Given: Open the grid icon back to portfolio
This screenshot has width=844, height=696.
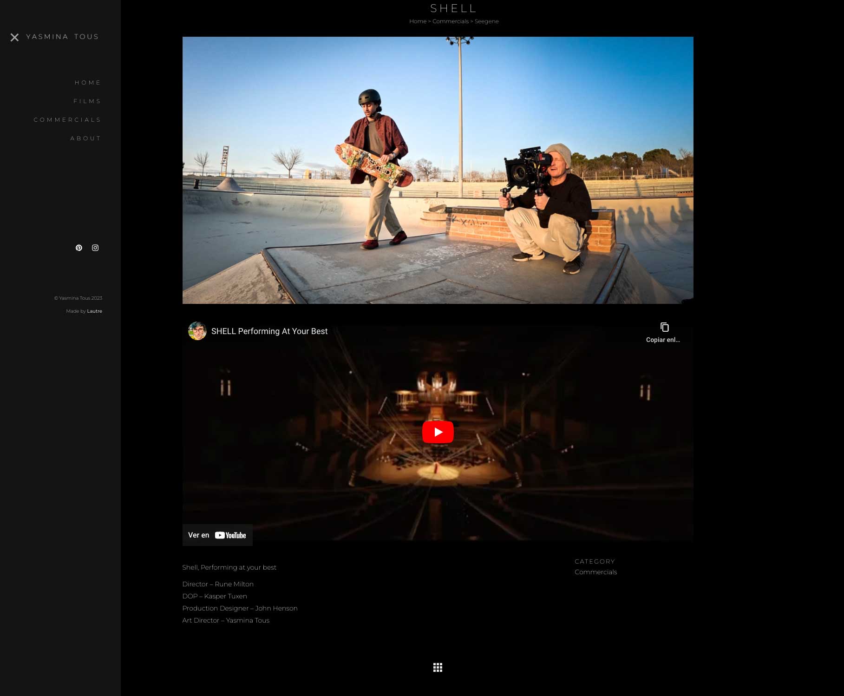Looking at the screenshot, I should 438,668.
